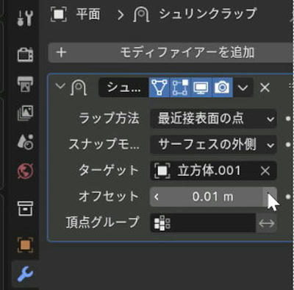
Task: Open the World properties tab
Action: (25, 171)
